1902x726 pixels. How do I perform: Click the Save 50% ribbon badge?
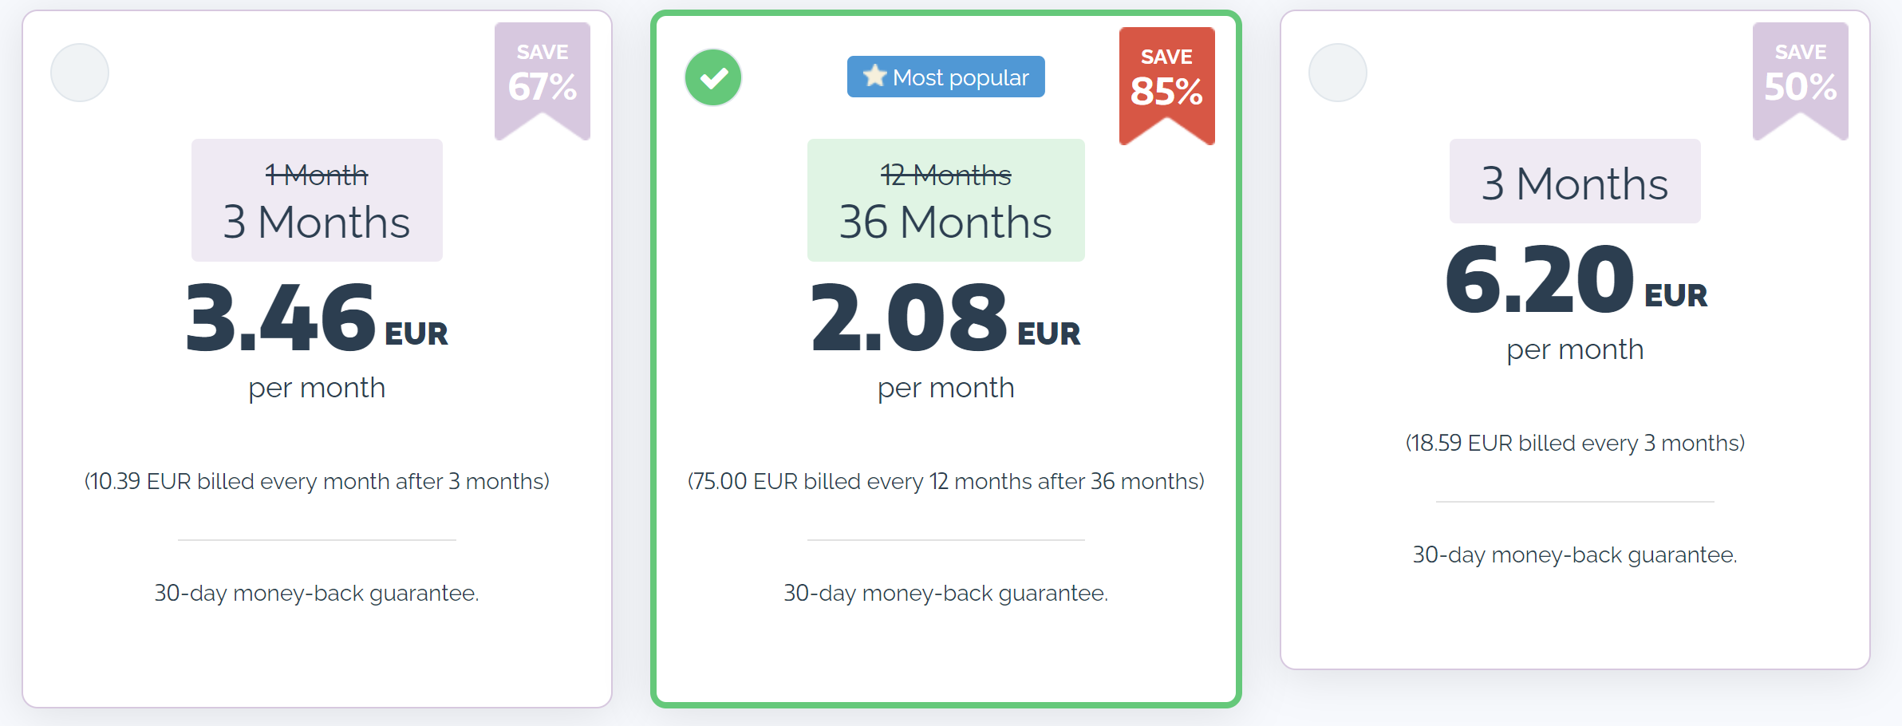1800,77
